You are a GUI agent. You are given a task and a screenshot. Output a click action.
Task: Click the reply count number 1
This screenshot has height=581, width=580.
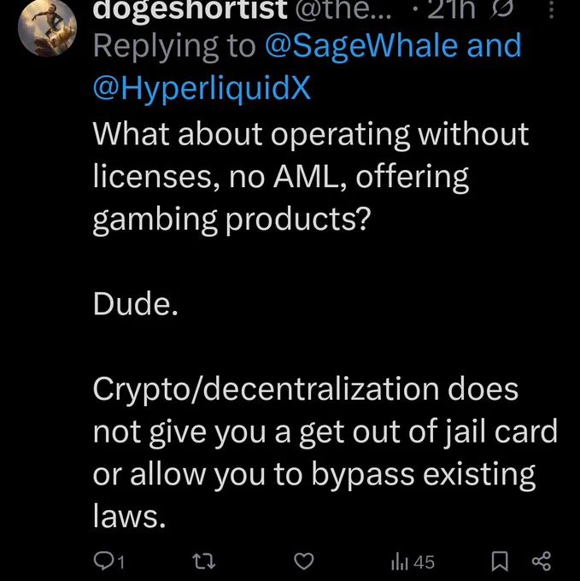pyautogui.click(x=120, y=562)
